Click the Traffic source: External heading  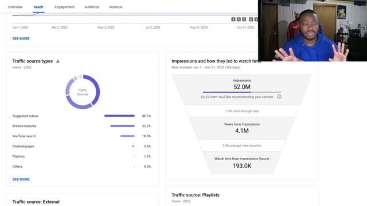[x=36, y=202]
